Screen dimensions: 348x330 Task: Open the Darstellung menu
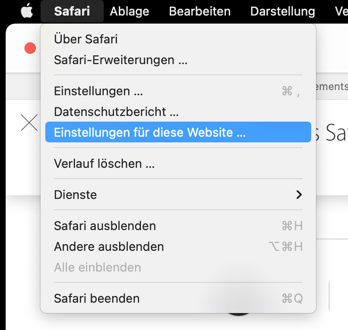[282, 11]
